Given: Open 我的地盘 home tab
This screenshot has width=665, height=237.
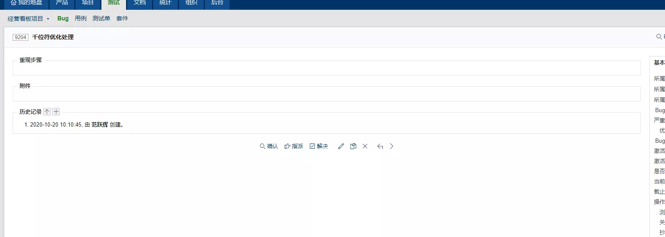Looking at the screenshot, I should click(x=26, y=3).
